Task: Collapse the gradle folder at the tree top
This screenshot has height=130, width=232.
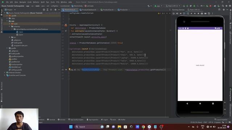Action: pos(7,16)
